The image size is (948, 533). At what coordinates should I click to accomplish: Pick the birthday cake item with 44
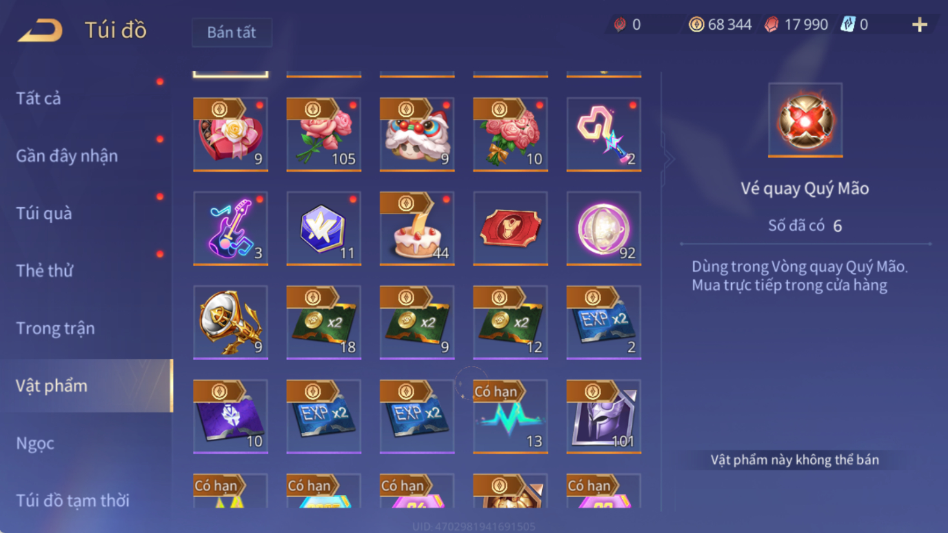click(x=417, y=228)
